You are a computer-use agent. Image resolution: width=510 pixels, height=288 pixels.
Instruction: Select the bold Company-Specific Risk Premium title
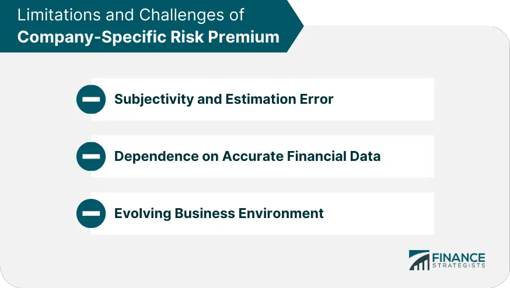[x=148, y=37]
